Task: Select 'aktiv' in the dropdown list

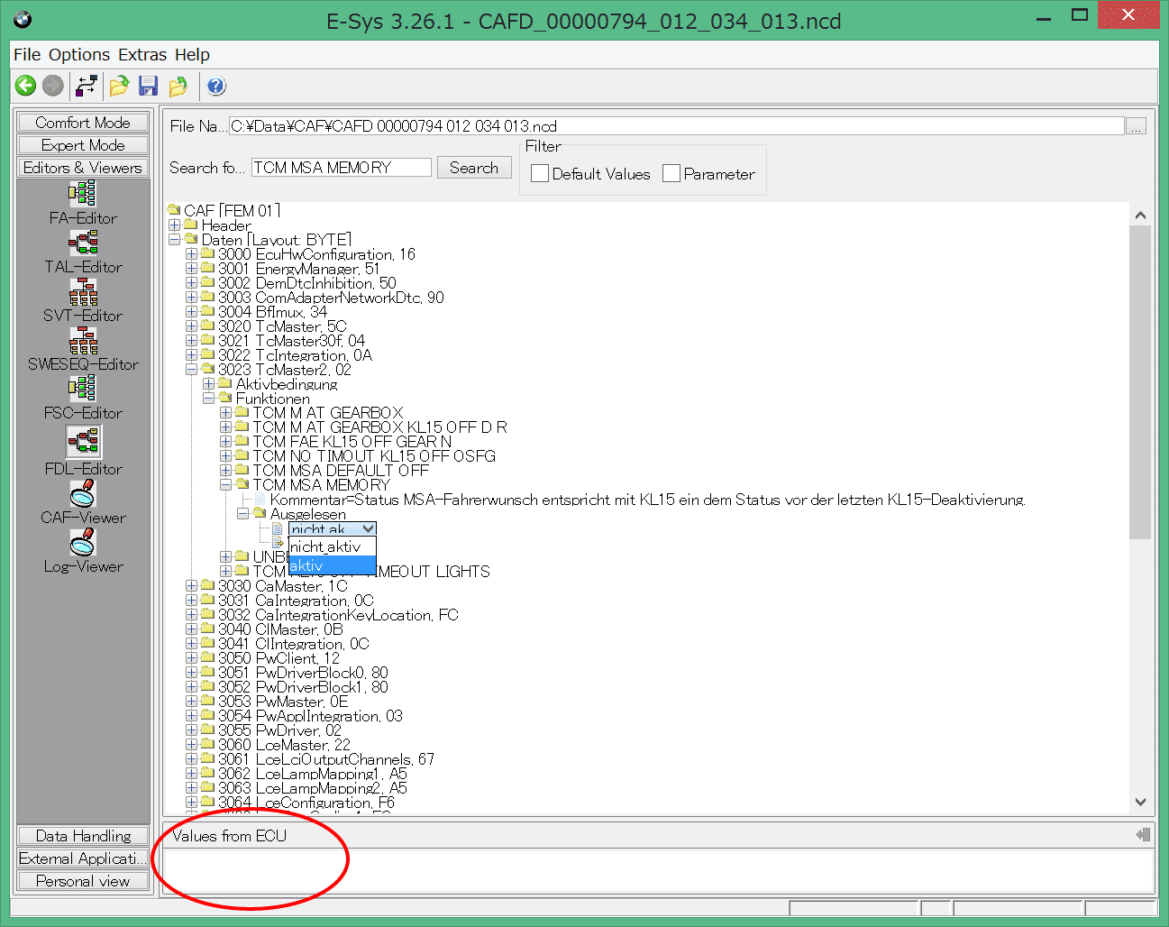Action: pos(332,565)
